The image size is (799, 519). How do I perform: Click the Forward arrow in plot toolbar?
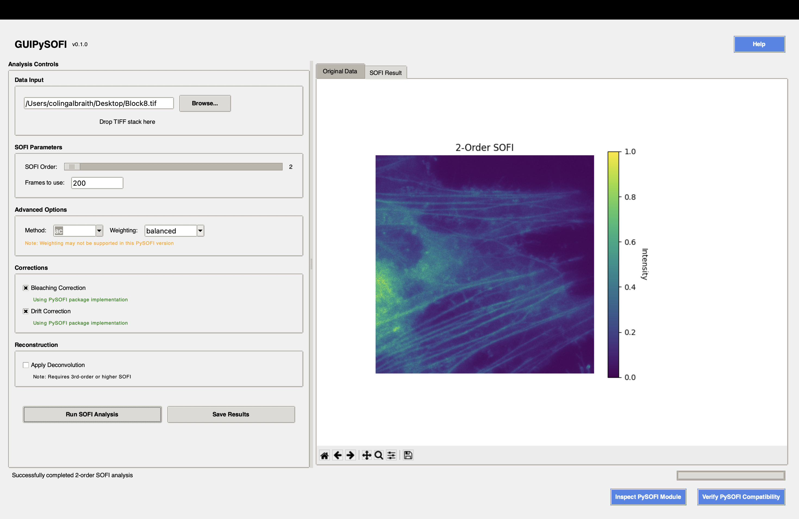click(350, 455)
